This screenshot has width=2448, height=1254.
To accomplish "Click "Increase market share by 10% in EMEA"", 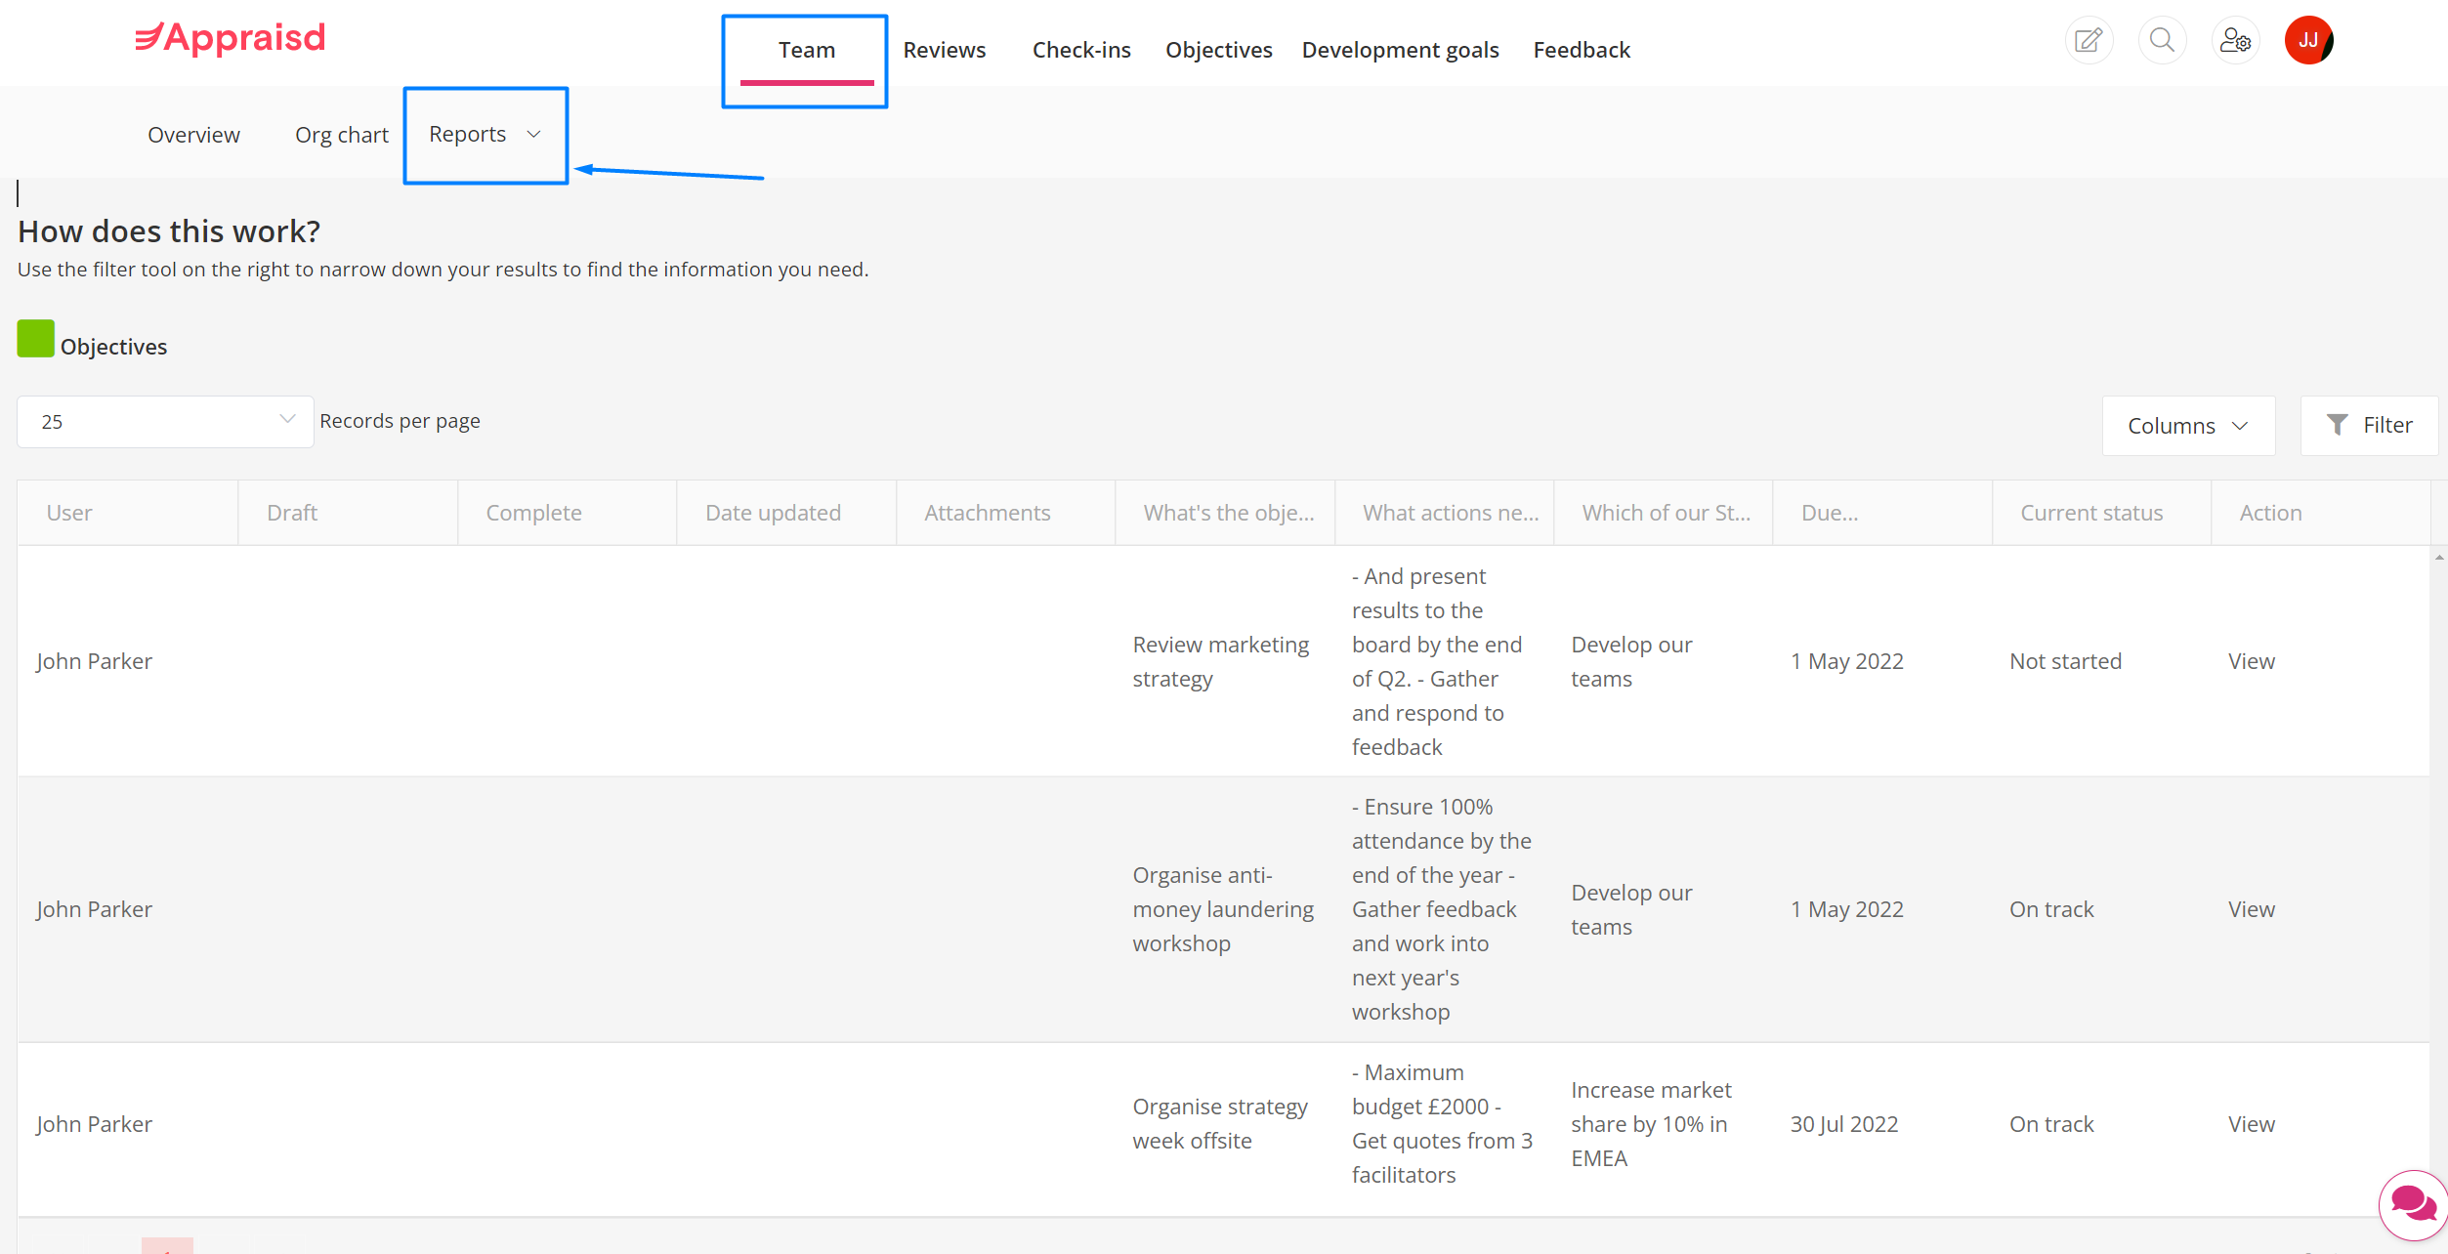I will point(1650,1124).
